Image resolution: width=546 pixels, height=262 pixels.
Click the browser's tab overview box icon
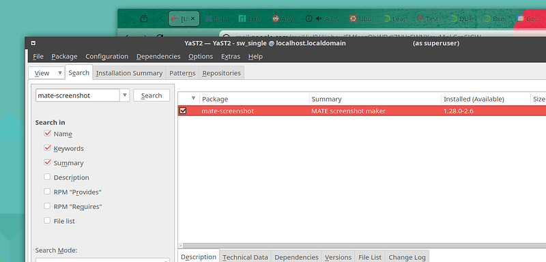[x=144, y=19]
